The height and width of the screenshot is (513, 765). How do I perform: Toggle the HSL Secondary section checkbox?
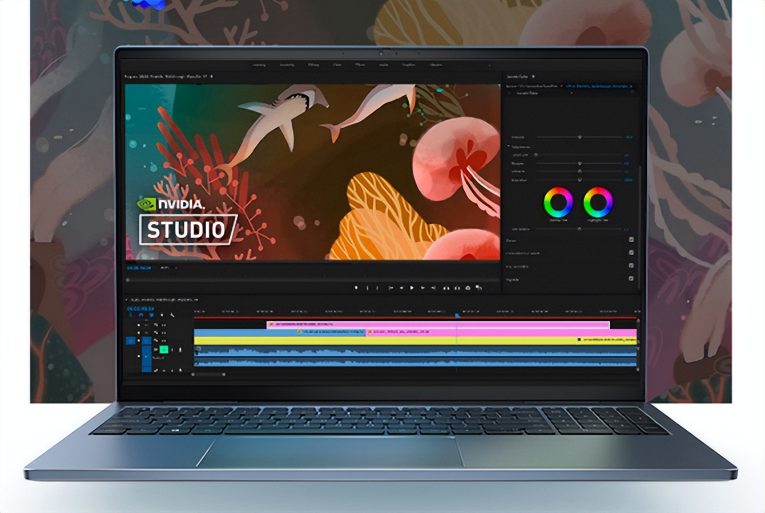click(x=631, y=266)
